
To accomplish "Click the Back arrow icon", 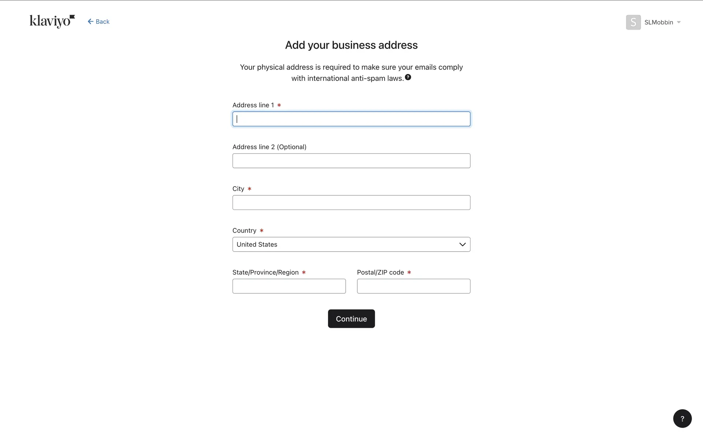I will pos(90,22).
